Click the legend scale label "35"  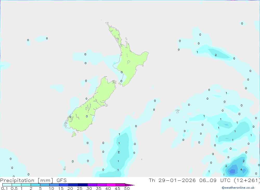(99, 188)
